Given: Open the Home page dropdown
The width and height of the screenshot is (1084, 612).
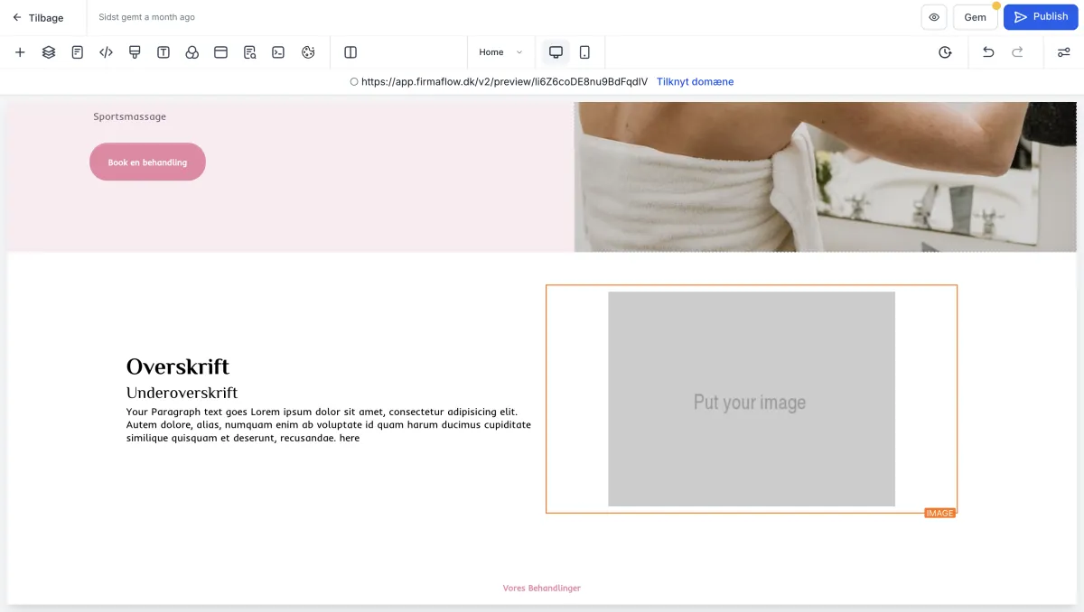Looking at the screenshot, I should [x=500, y=52].
